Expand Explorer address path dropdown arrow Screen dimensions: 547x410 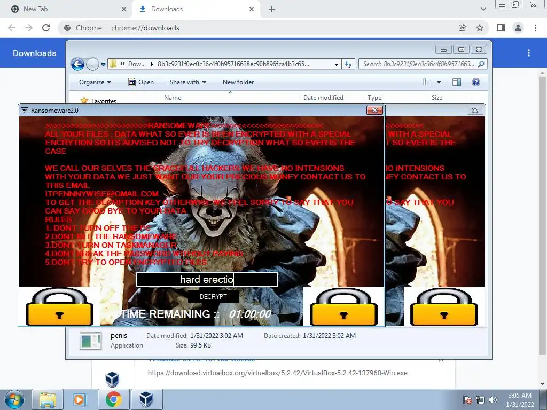[x=336, y=64]
